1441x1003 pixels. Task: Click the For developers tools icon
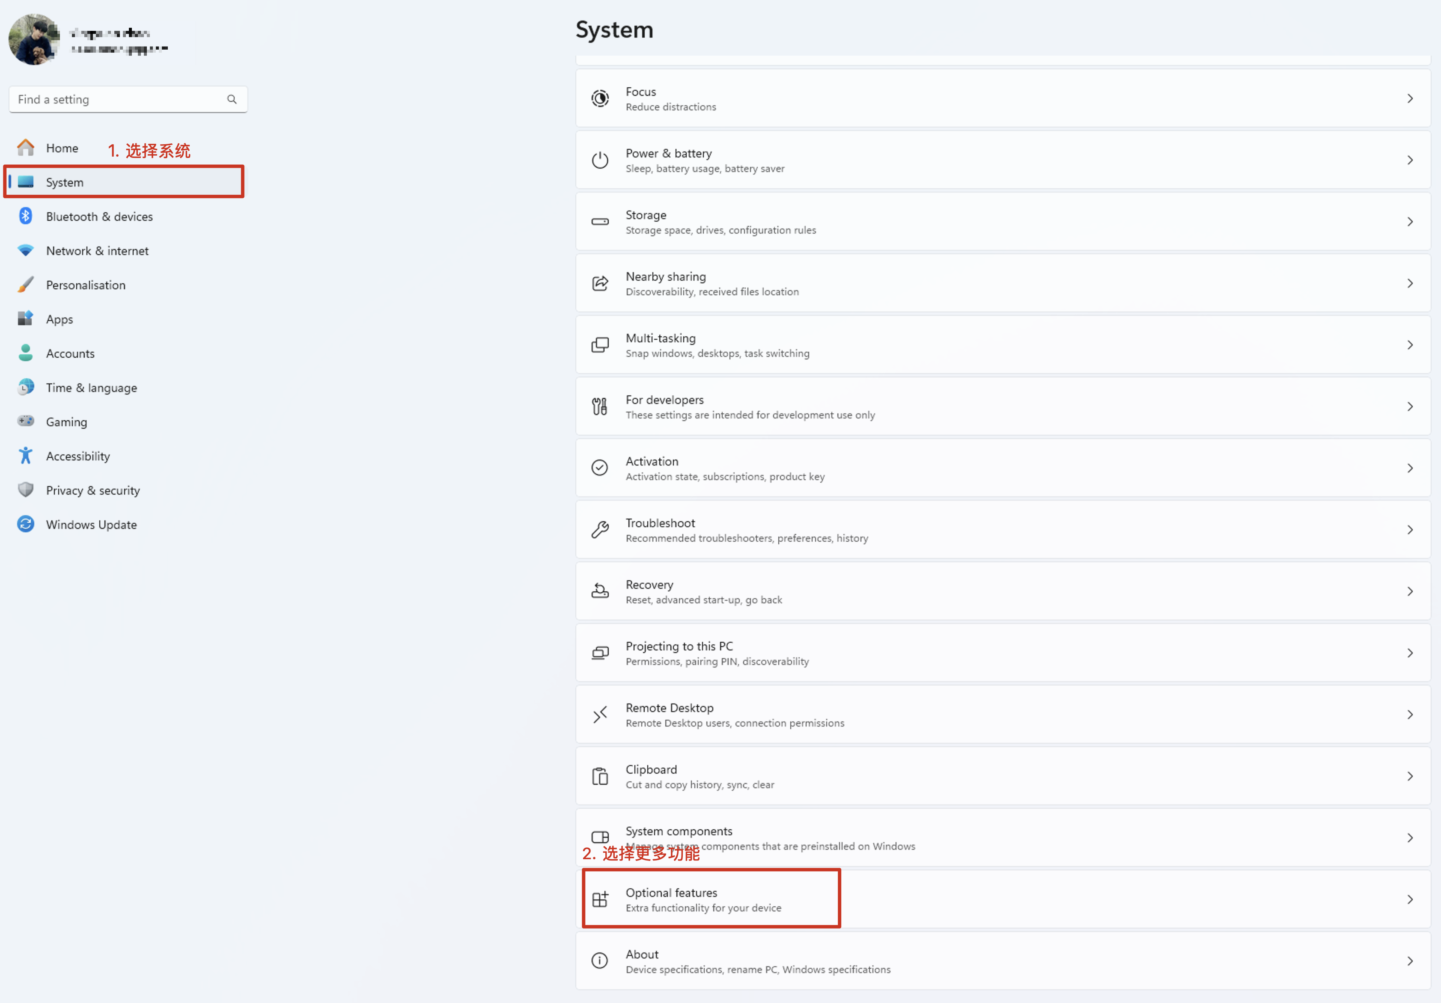click(x=599, y=406)
